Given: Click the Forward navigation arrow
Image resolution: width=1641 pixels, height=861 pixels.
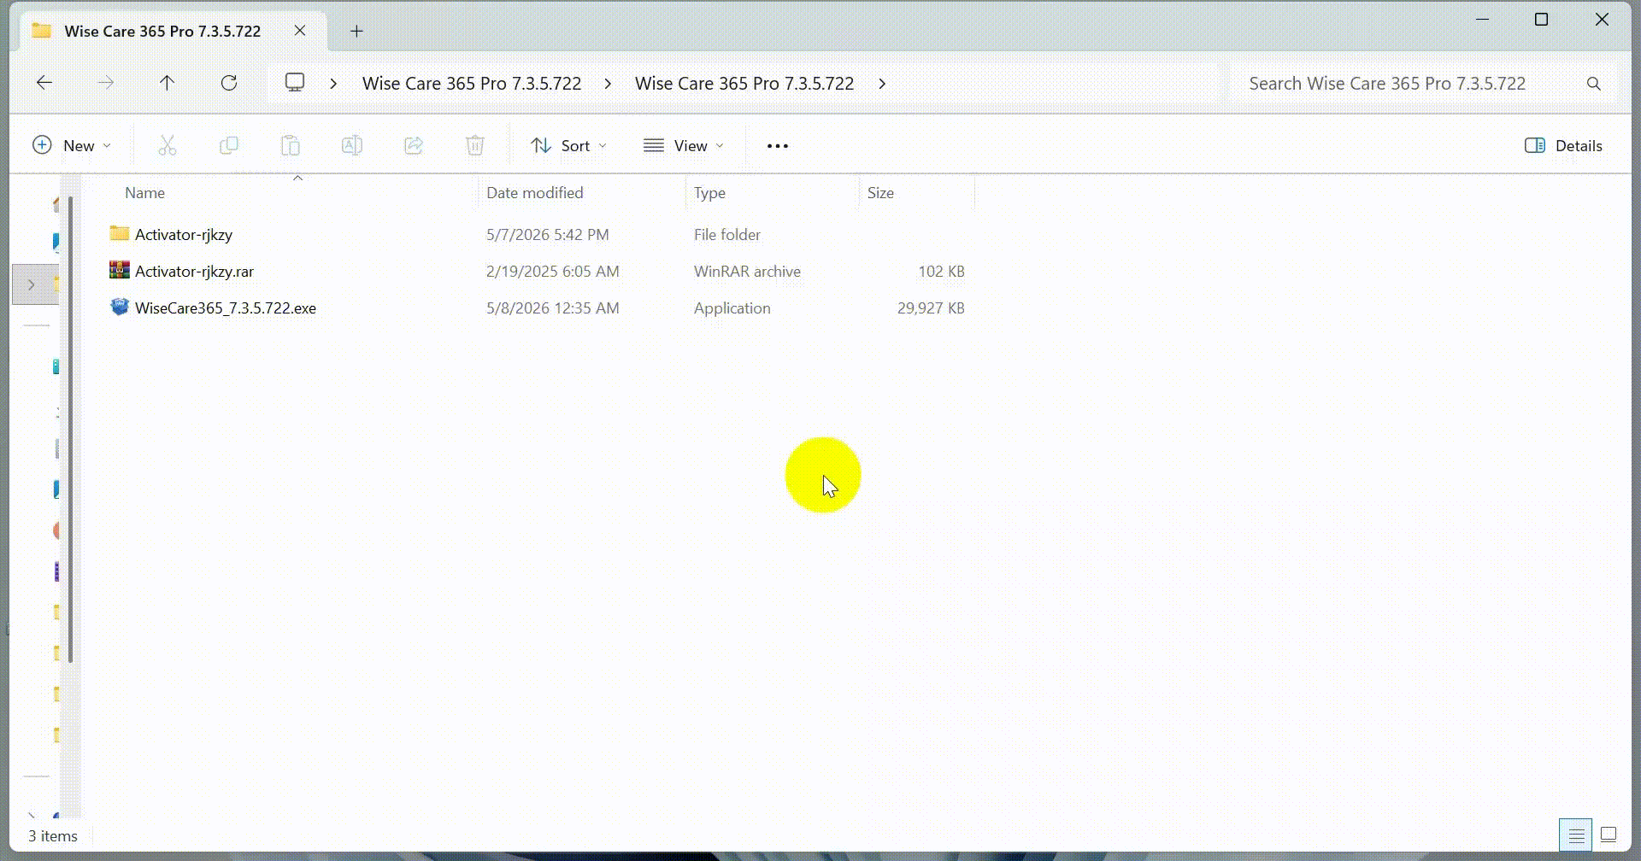Looking at the screenshot, I should pyautogui.click(x=106, y=83).
